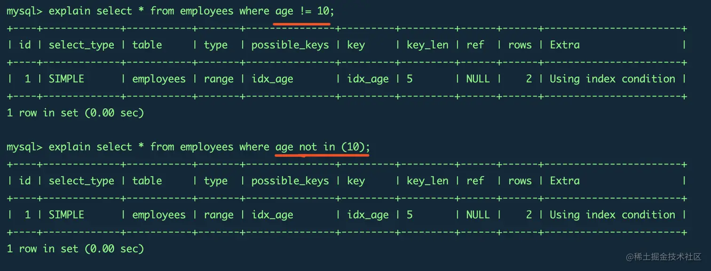Click the 稀土掘金技术社区 watermark
711x271 pixels.
pyautogui.click(x=664, y=256)
